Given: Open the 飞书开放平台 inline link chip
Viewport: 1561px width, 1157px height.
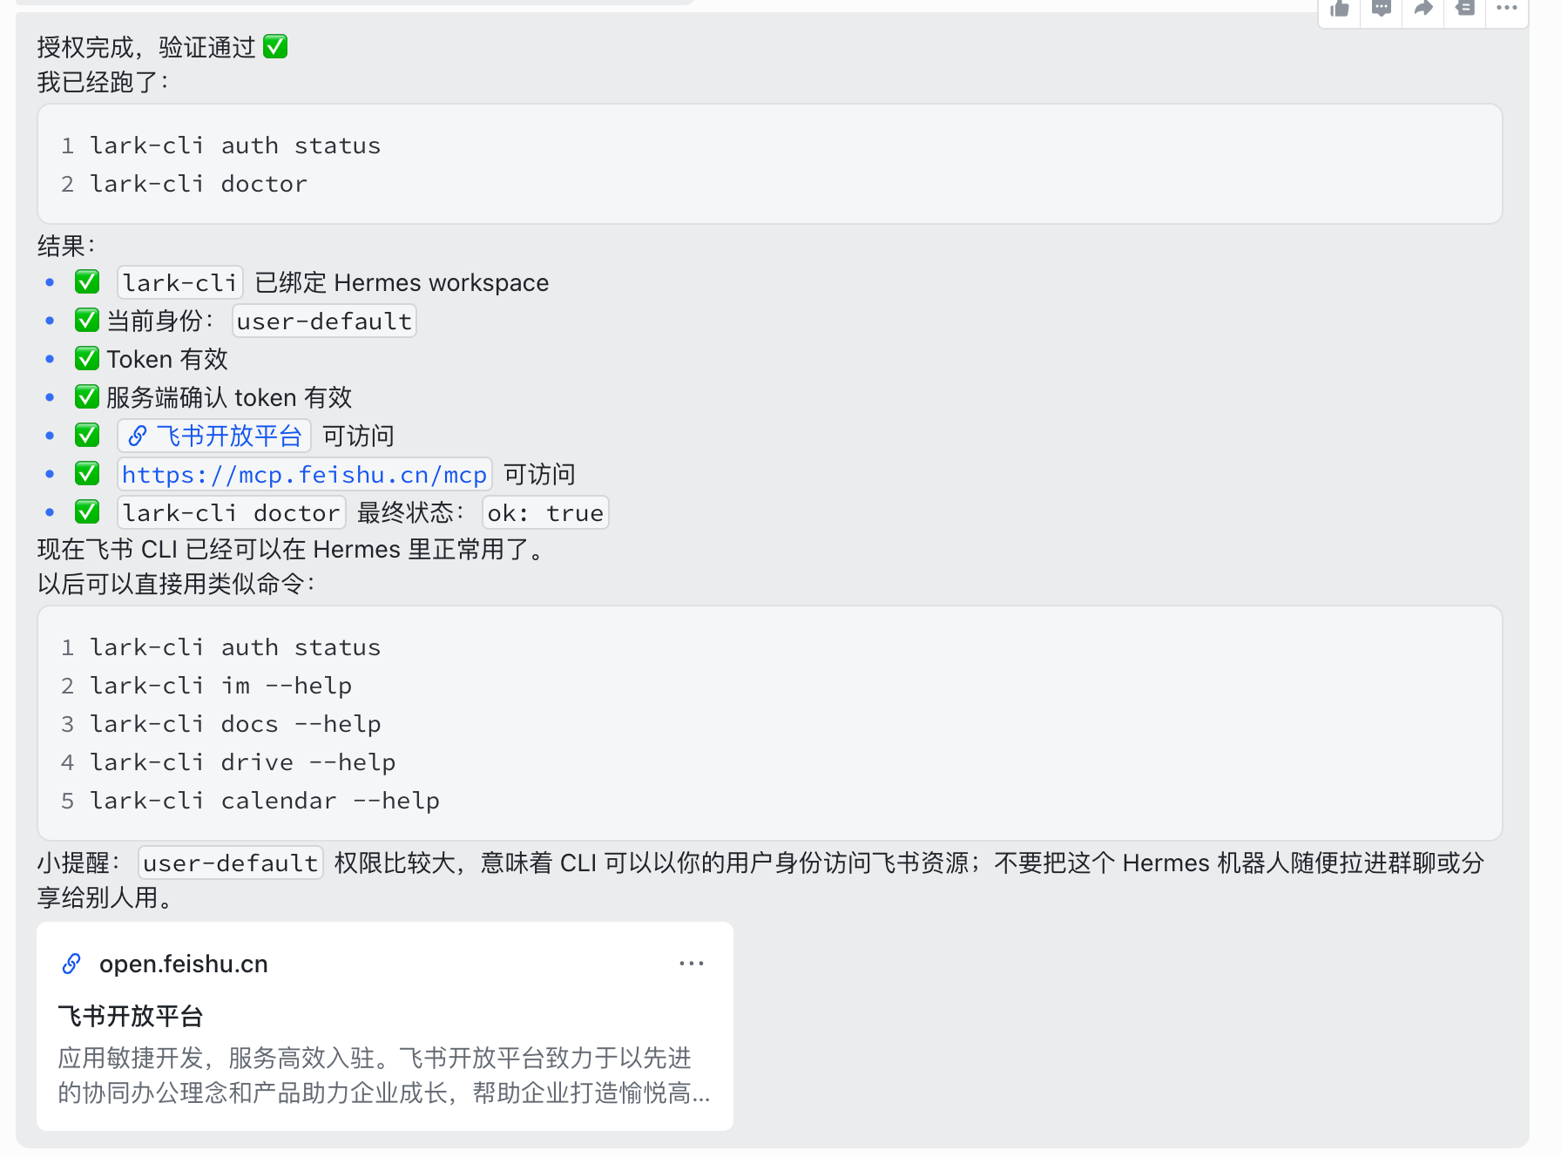Looking at the screenshot, I should 214,436.
